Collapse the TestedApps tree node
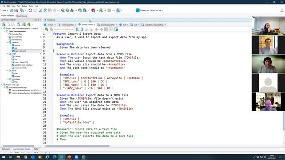The image size is (285, 160). coord(7,79)
